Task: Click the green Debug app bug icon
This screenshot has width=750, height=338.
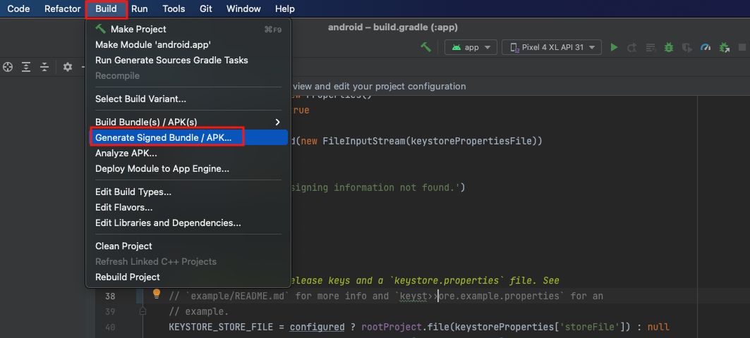Action: pos(669,47)
